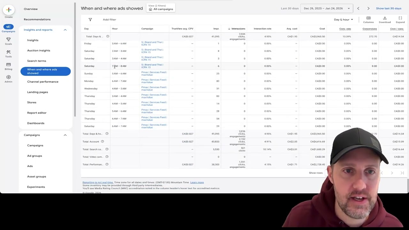Sort by the Cost column header
This screenshot has height=230, width=409.
point(322,29)
